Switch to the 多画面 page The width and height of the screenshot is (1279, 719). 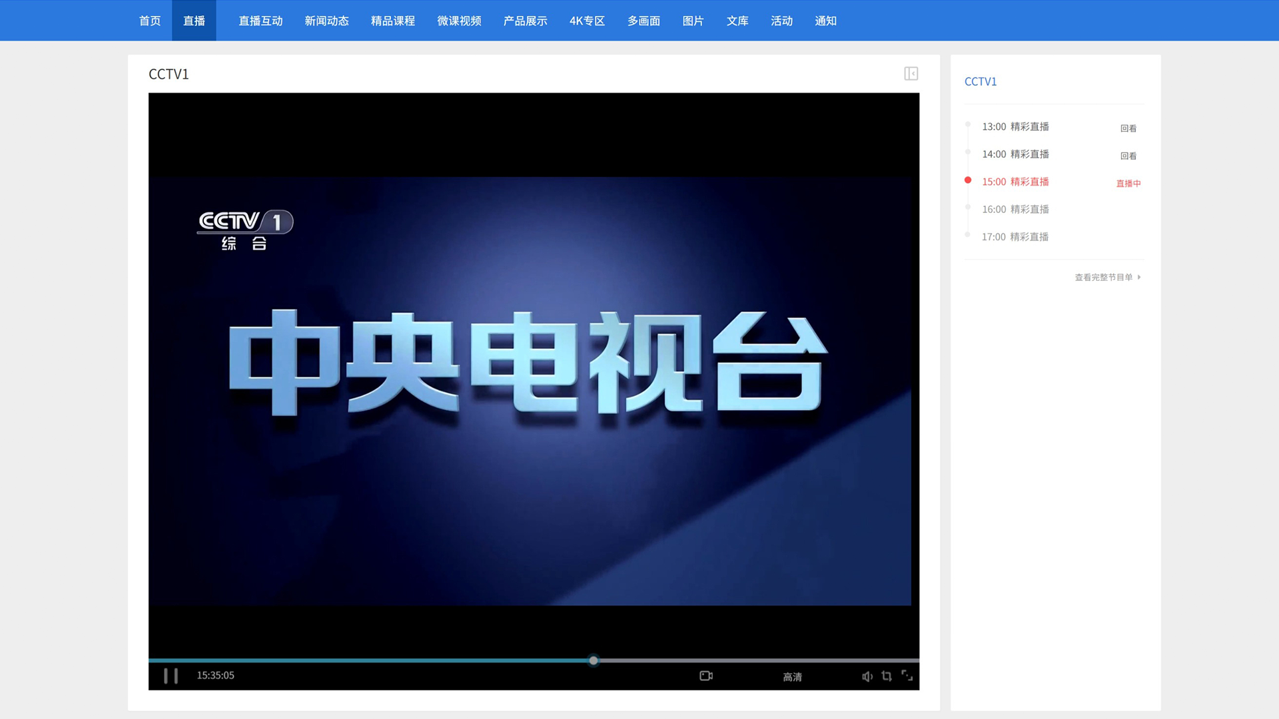point(643,21)
